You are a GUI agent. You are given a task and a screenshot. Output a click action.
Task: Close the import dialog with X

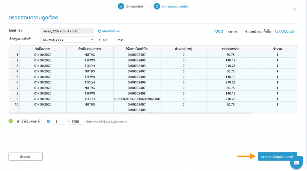coord(294,9)
